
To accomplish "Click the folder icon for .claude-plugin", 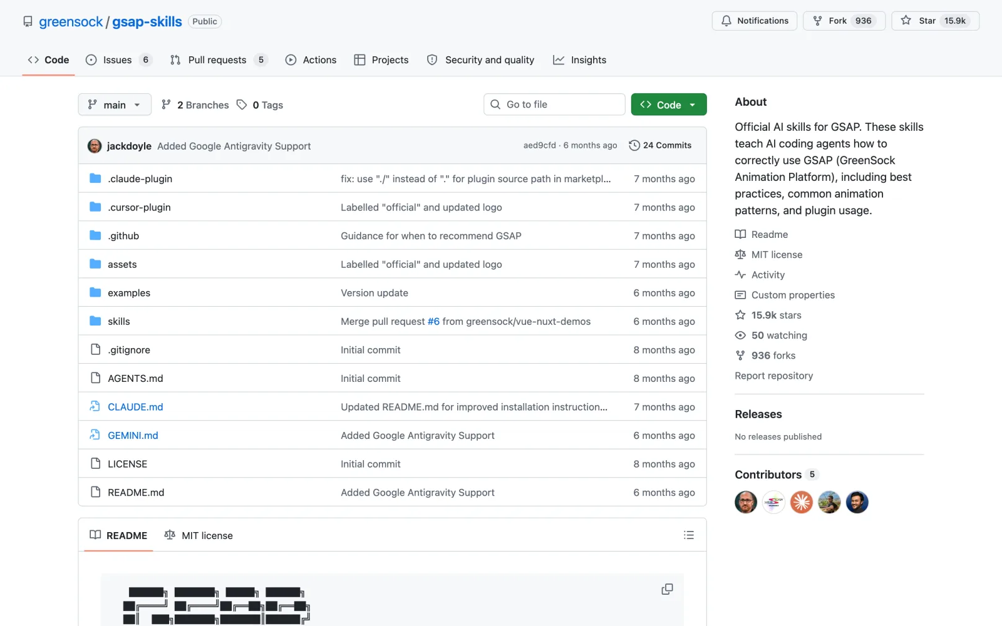I will [x=95, y=178].
